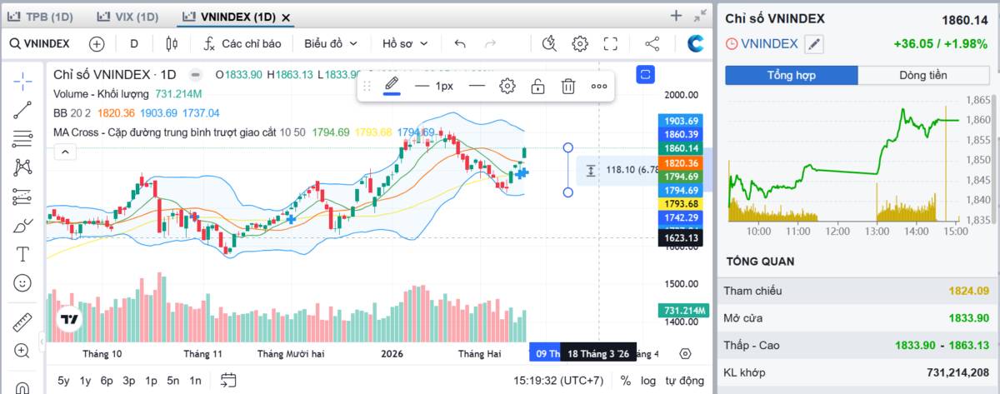1000x394 pixels.
Task: Toggle tự động auto scale
Action: click(x=684, y=381)
